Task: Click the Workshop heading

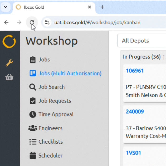Action: pyautogui.click(x=52, y=41)
